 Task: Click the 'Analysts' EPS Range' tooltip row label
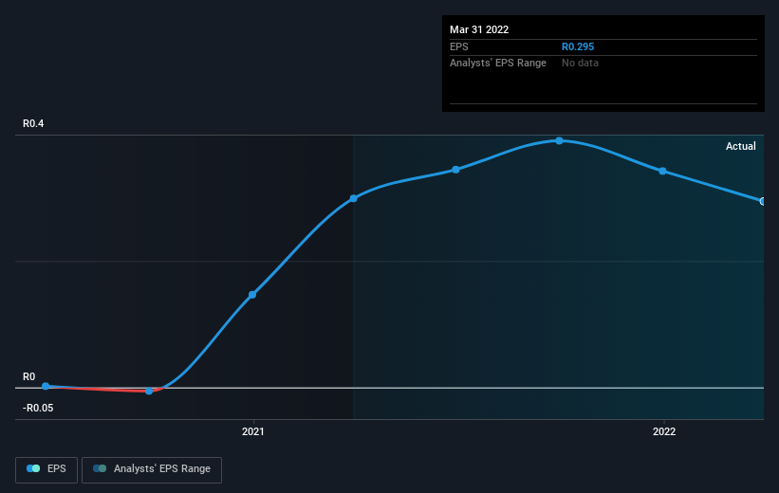[498, 64]
